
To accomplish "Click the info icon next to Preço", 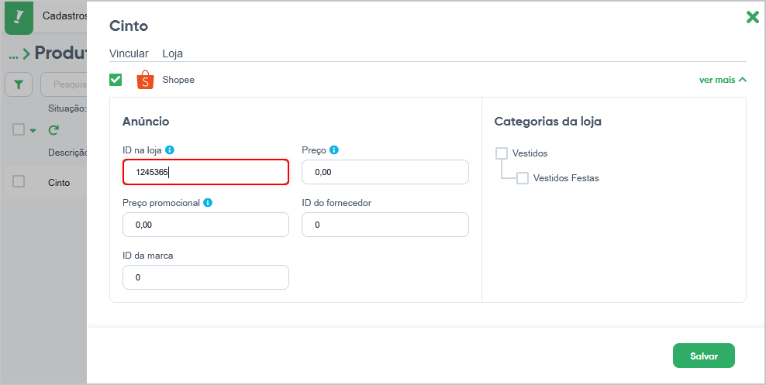I will point(334,150).
